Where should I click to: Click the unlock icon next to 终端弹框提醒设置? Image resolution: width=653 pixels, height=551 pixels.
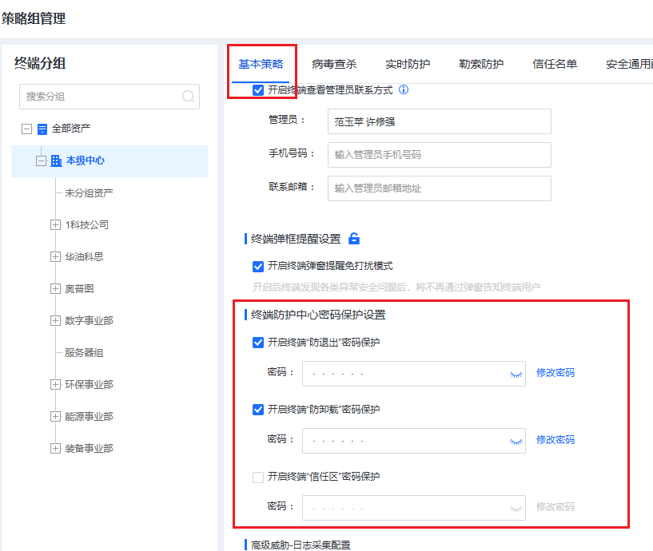[354, 239]
